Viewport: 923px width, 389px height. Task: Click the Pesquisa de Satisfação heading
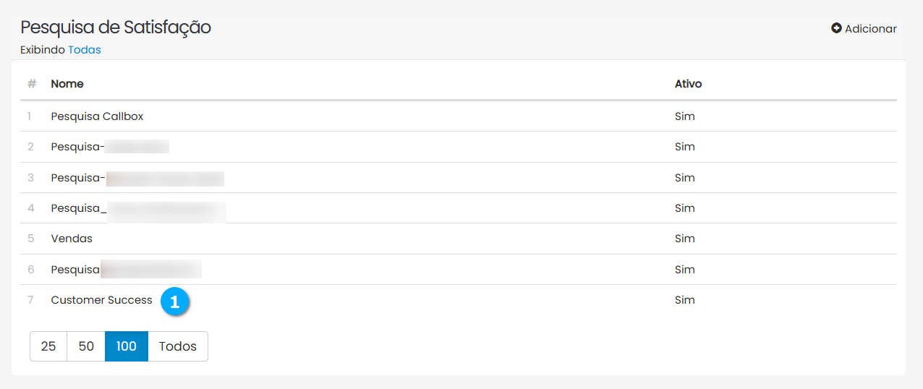click(116, 27)
